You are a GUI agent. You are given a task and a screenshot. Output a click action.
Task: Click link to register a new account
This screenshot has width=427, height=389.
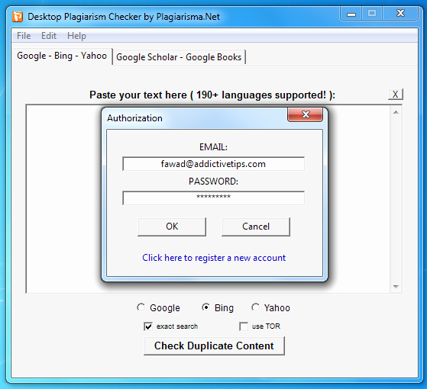[x=214, y=258]
